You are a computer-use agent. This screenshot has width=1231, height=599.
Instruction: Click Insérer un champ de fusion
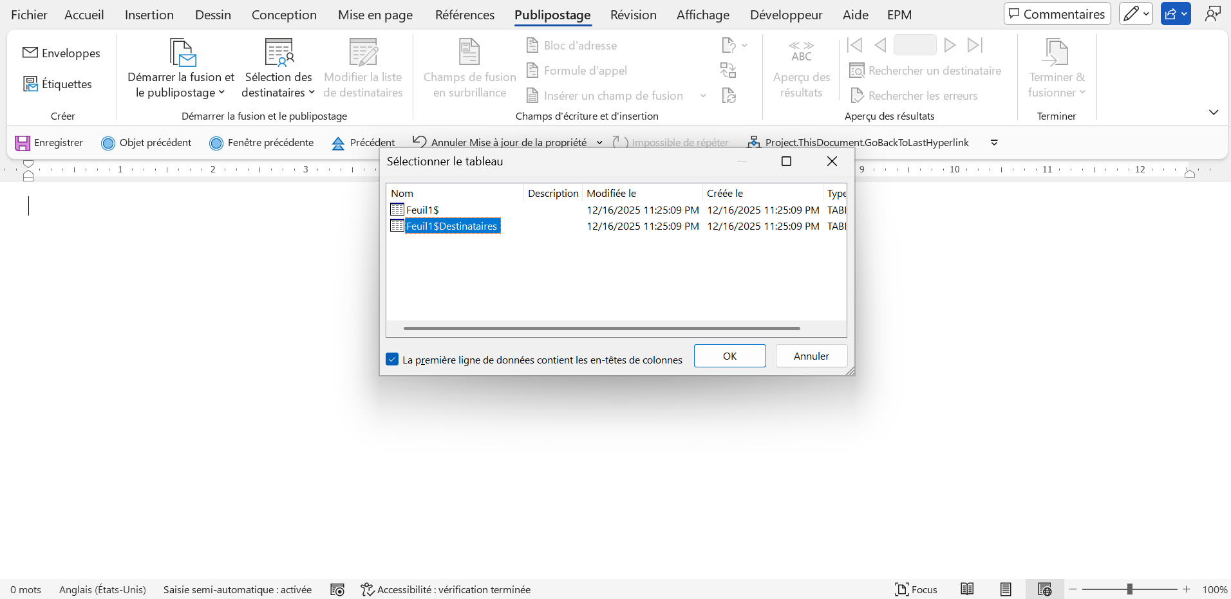(605, 95)
